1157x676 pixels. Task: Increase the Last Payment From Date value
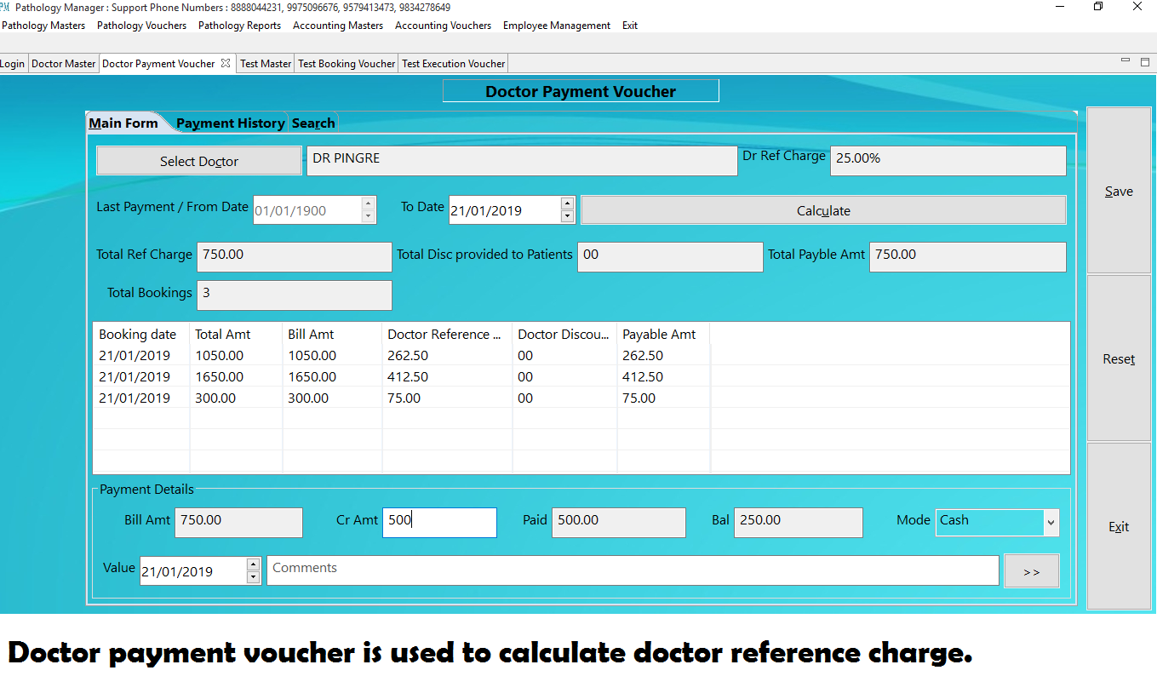tap(369, 203)
